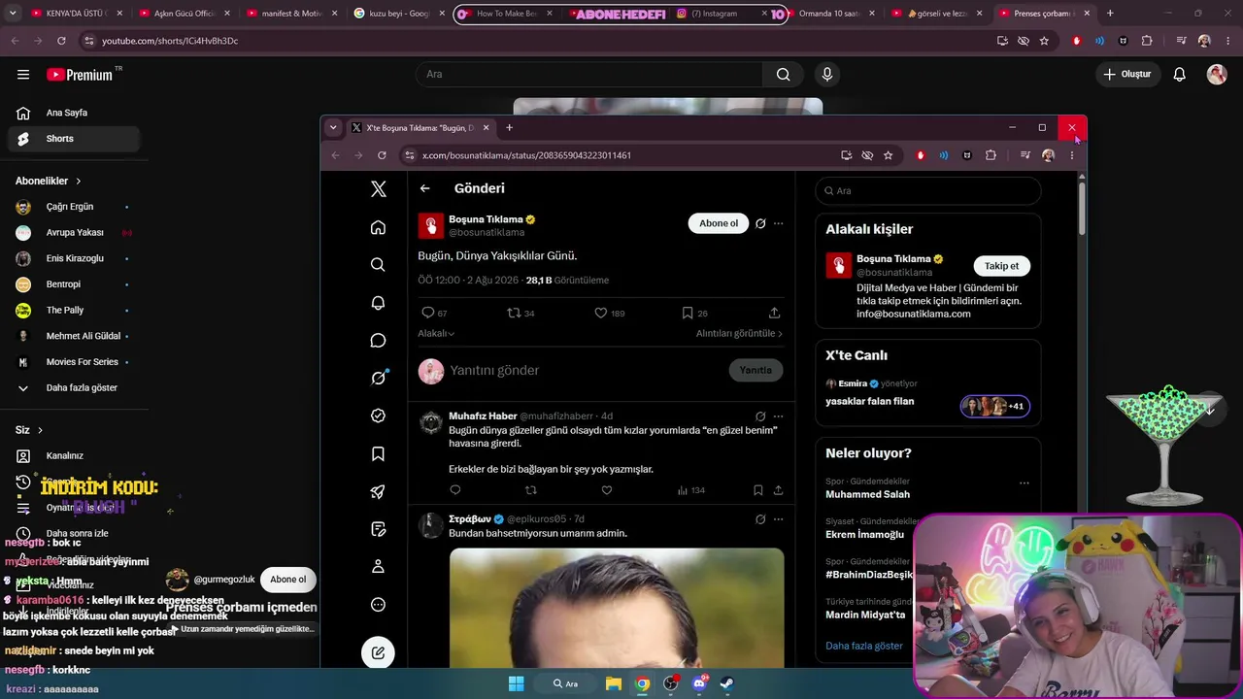Screen dimensions: 1243x699
Task: Click the Yanıtla reply button
Action: point(756,370)
